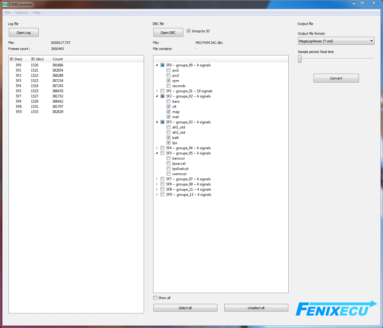Tick the 5F0 groupe_00 group checkbox
The width and height of the screenshot is (383, 328).
pos(163,65)
